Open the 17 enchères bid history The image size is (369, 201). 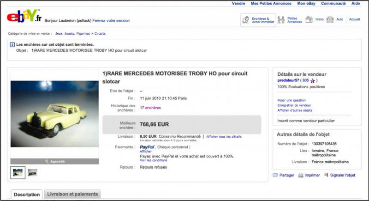150,108
